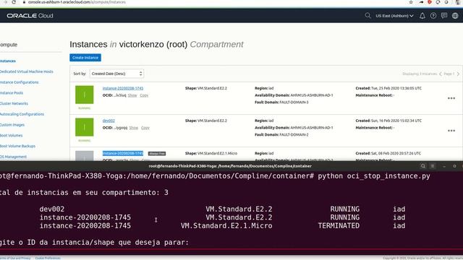Open the language globe icon
463x260 pixels.
click(x=455, y=16)
